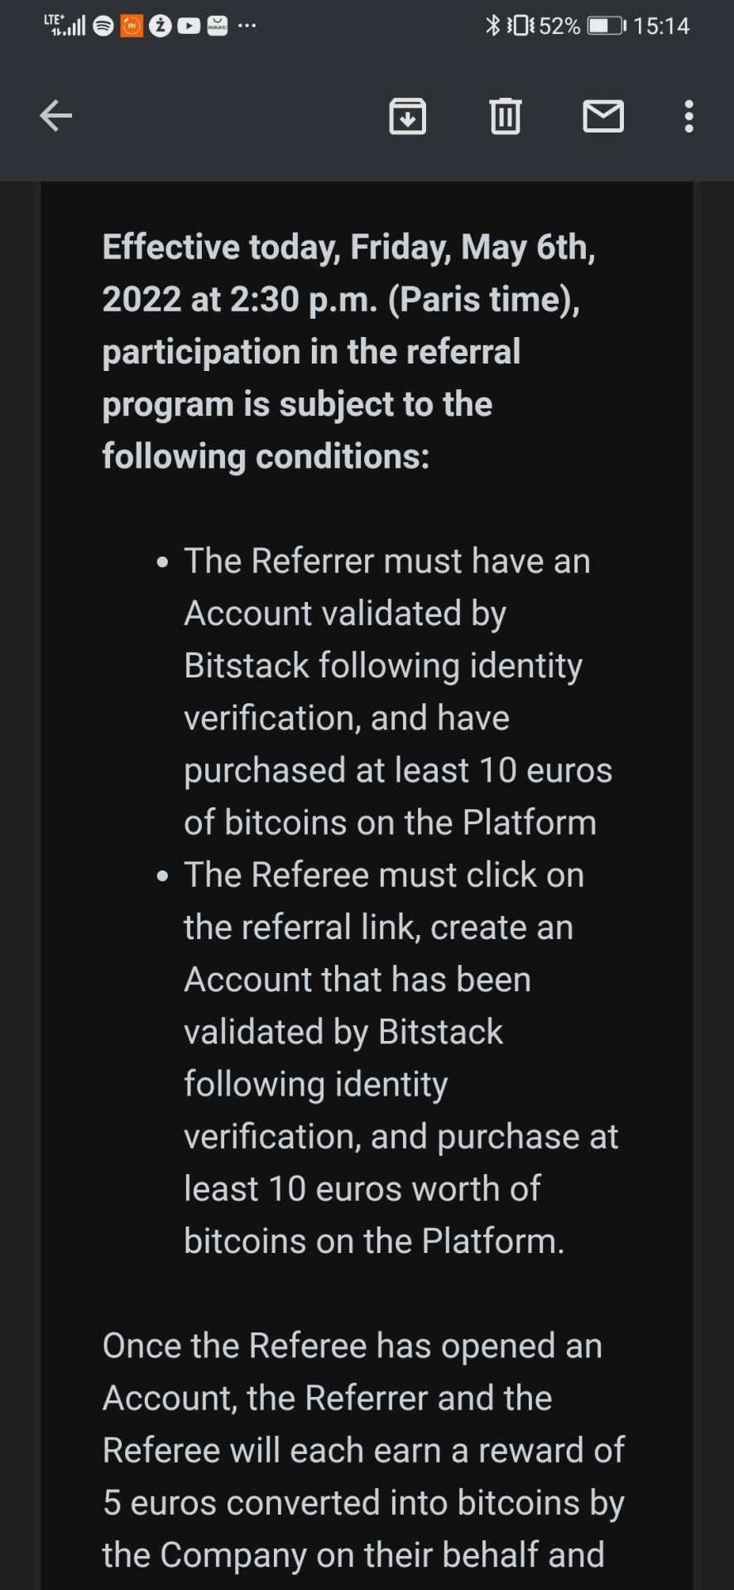Image resolution: width=734 pixels, height=1590 pixels.
Task: Tap the Bluetooth status icon
Action: pos(492,26)
